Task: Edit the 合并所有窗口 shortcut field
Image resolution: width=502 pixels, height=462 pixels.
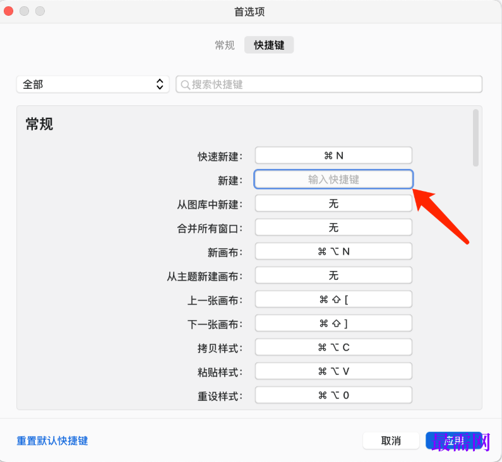Action: pos(333,228)
